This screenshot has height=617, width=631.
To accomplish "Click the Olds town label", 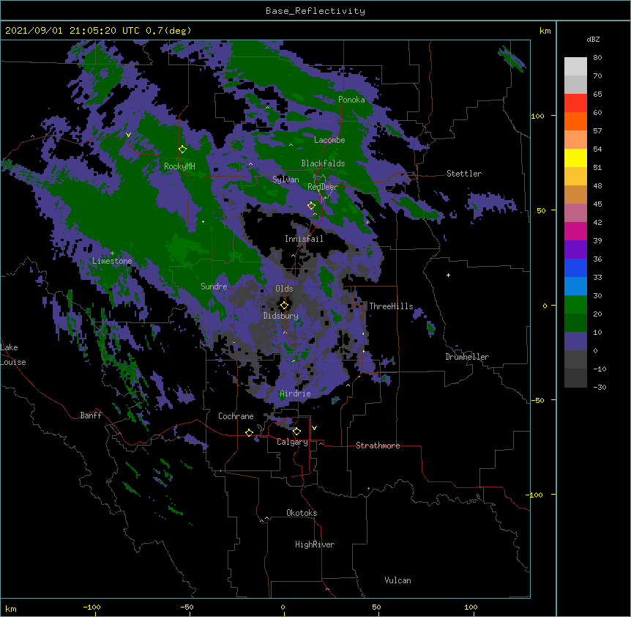I will point(284,289).
